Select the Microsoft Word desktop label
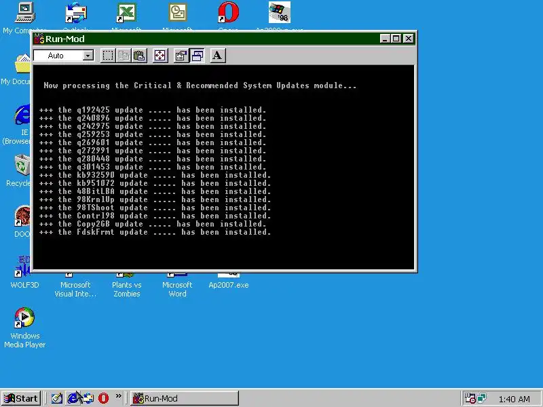The width and height of the screenshot is (543, 407). (x=177, y=290)
